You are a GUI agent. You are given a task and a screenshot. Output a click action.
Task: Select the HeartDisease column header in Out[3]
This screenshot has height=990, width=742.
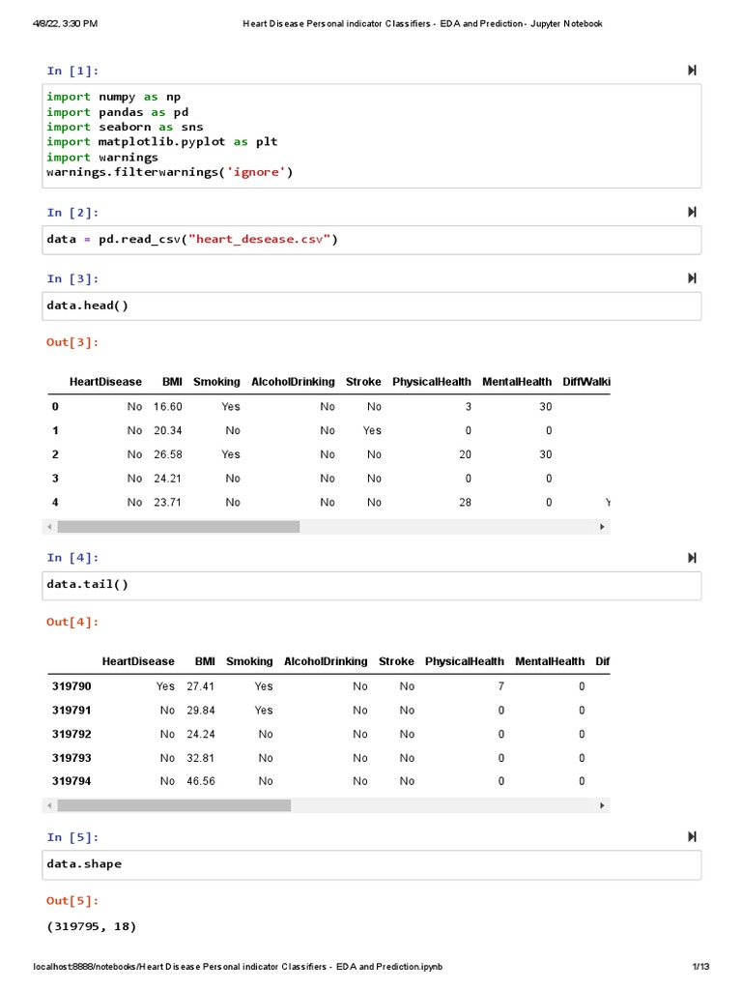click(x=105, y=382)
